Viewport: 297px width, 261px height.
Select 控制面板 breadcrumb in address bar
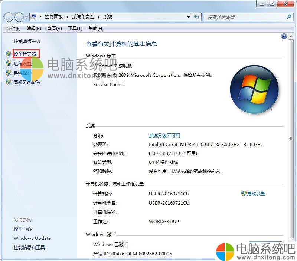pos(53,17)
